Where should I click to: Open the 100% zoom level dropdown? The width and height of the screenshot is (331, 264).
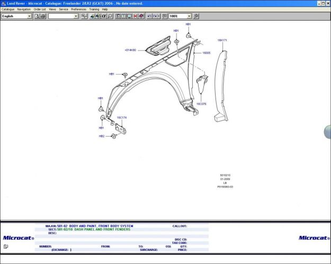189,16
